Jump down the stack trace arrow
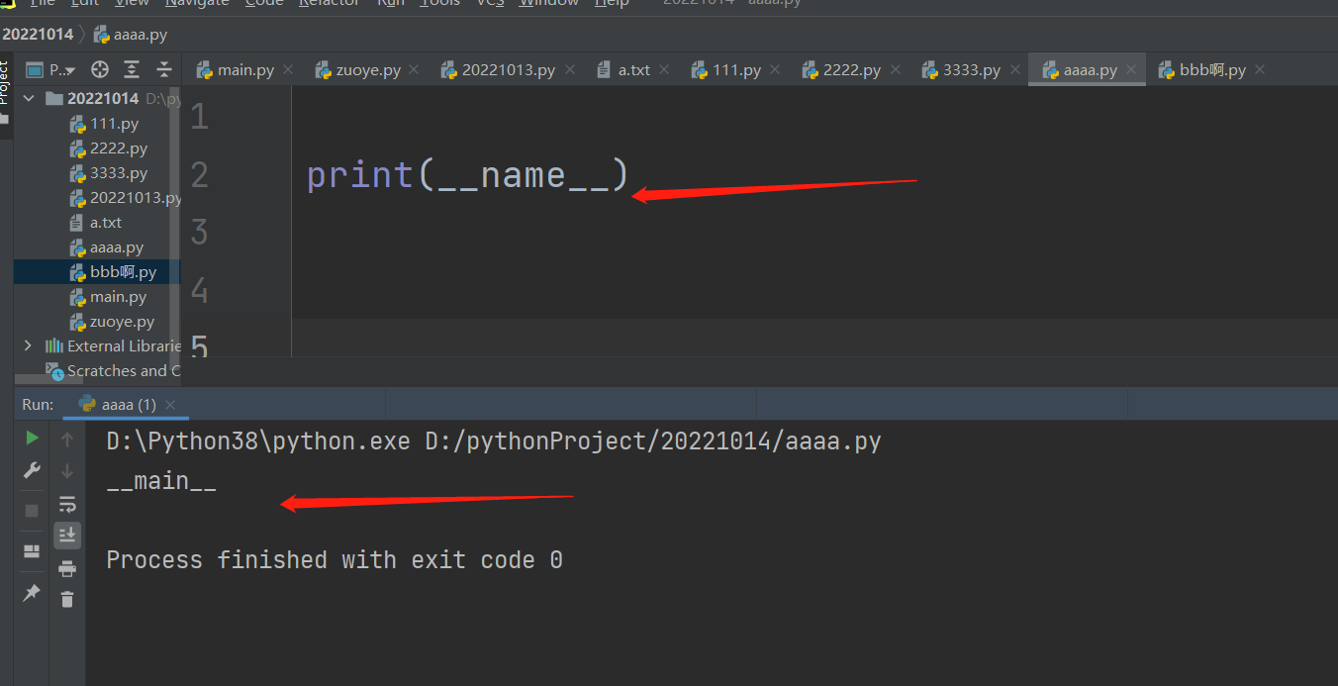This screenshot has width=1338, height=686. click(x=67, y=471)
